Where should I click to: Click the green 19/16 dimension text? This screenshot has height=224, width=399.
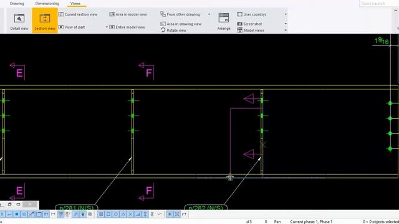[382, 40]
